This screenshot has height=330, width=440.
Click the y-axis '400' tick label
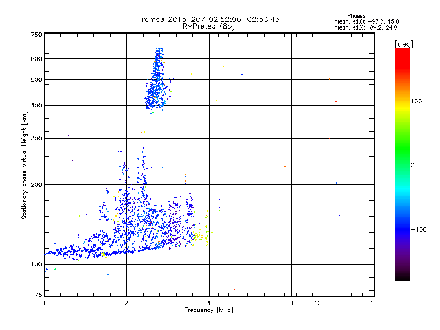[x=36, y=106]
